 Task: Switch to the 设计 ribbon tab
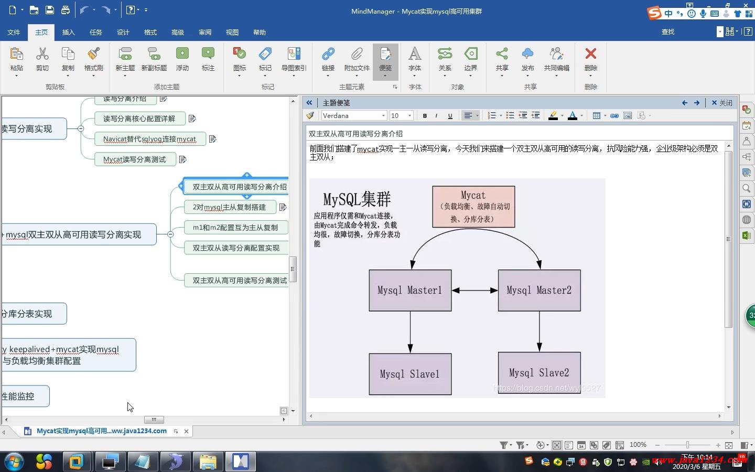(123, 32)
